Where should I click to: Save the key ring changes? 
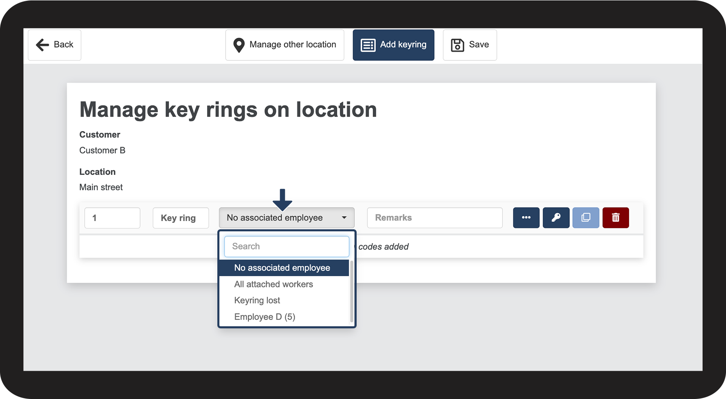coord(470,45)
